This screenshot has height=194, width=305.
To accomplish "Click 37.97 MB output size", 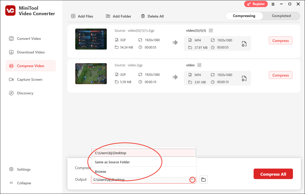I will 201,47.
